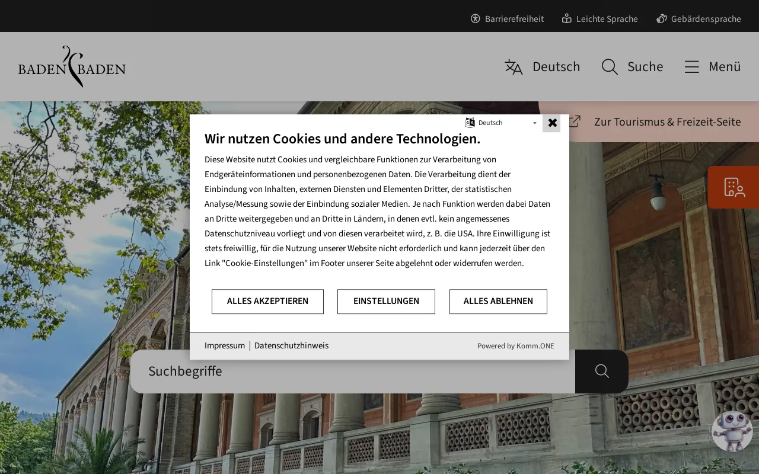This screenshot has width=759, height=474.
Task: Open the cookie dialog language dropdown
Action: 501,123
